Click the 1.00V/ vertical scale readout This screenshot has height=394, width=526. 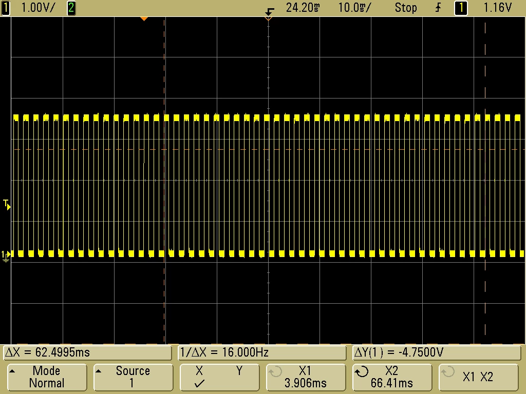pyautogui.click(x=37, y=8)
